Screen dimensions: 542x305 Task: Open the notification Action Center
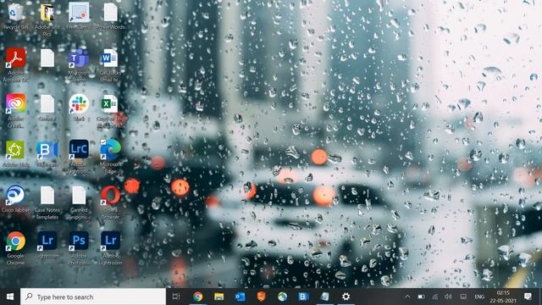click(528, 297)
